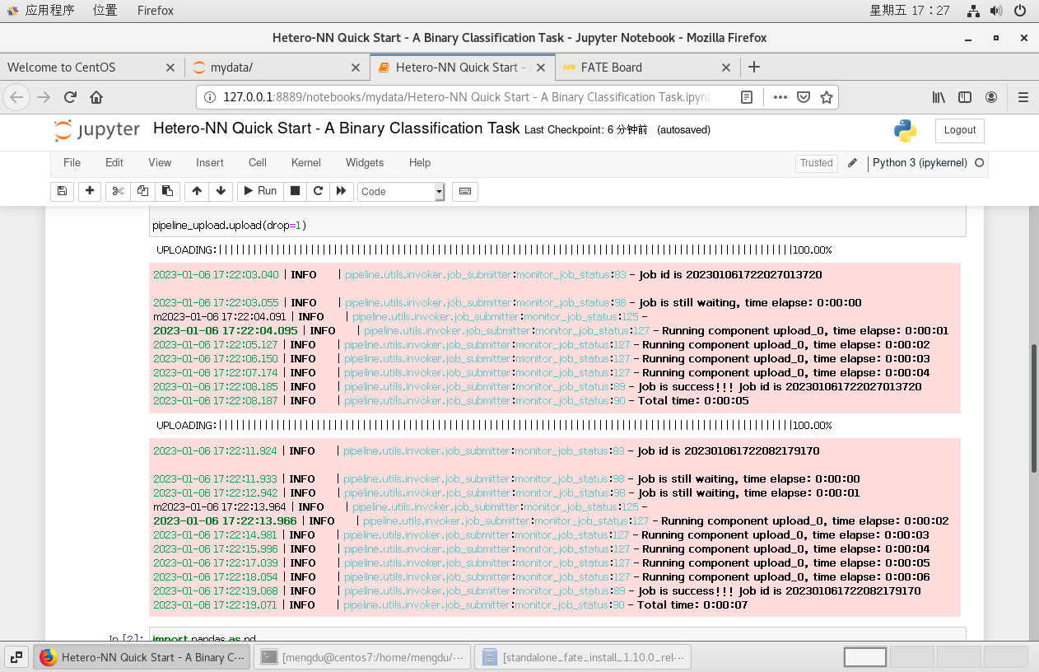Switch to standalone_fate_install taskbar button
Image resolution: width=1039 pixels, height=672 pixels.
[583, 657]
